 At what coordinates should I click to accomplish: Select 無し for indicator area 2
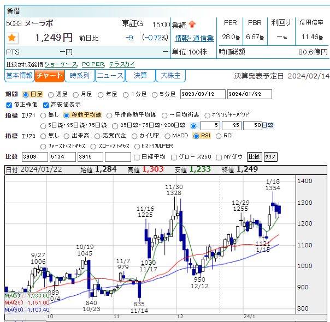click(43, 136)
